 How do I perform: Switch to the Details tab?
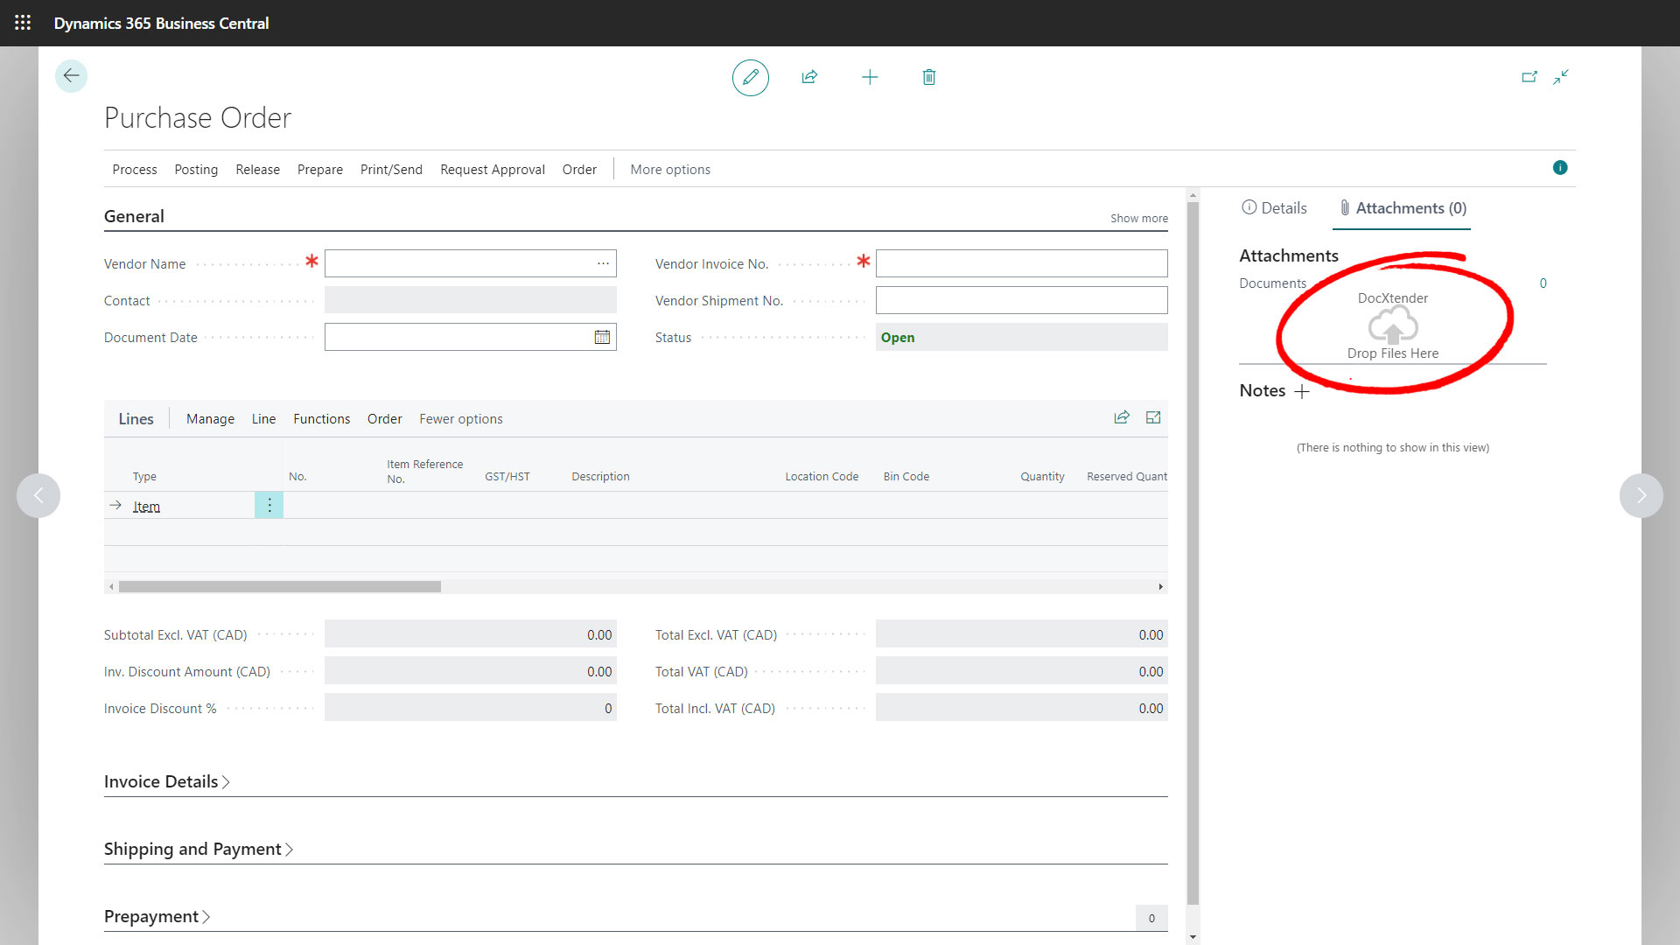1274,208
